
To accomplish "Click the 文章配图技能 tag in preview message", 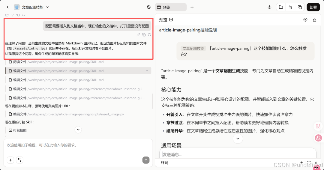I will [x=193, y=49].
